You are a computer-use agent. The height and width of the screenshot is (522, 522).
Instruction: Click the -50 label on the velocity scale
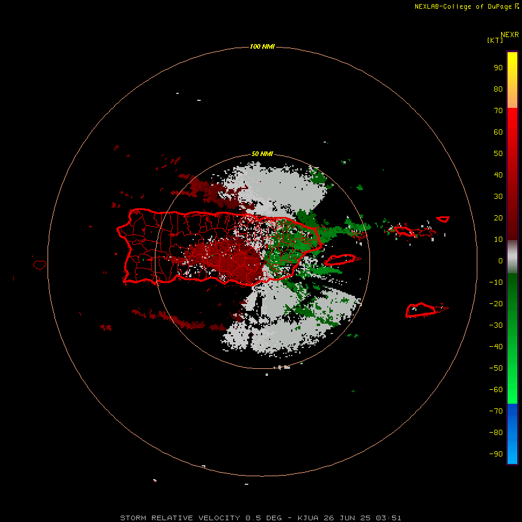point(496,368)
